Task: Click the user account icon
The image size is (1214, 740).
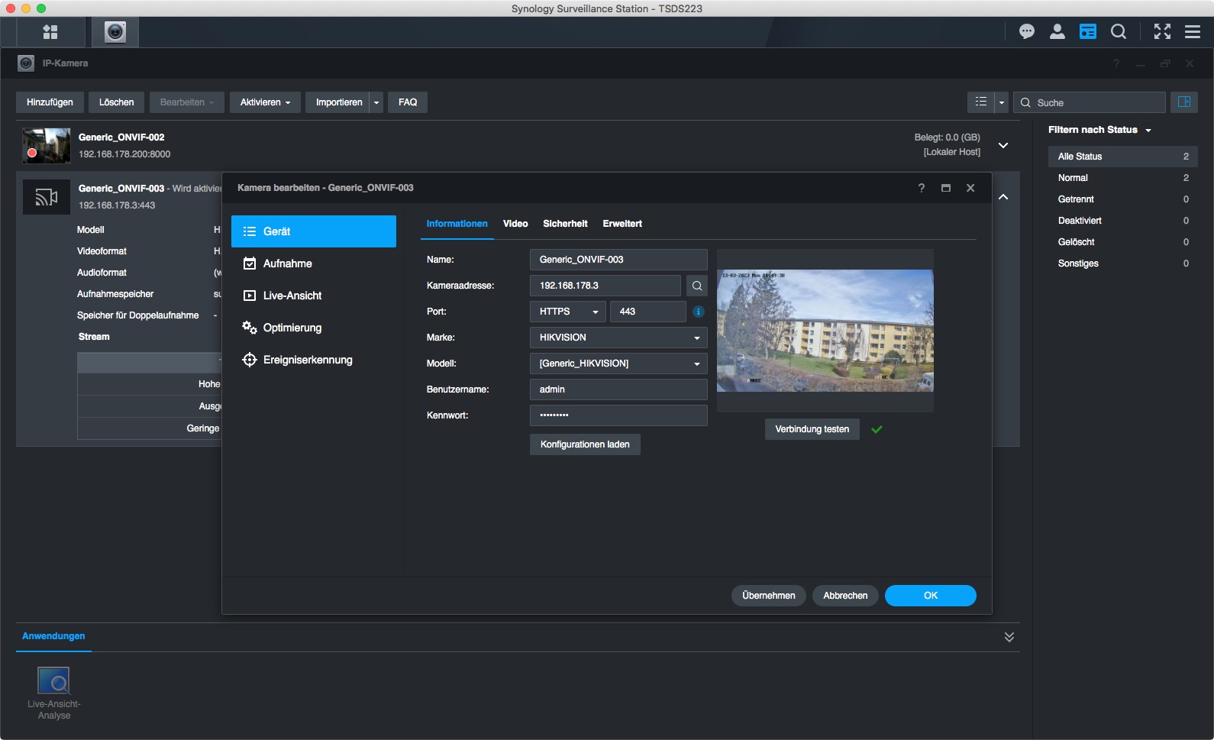Action: (1057, 31)
